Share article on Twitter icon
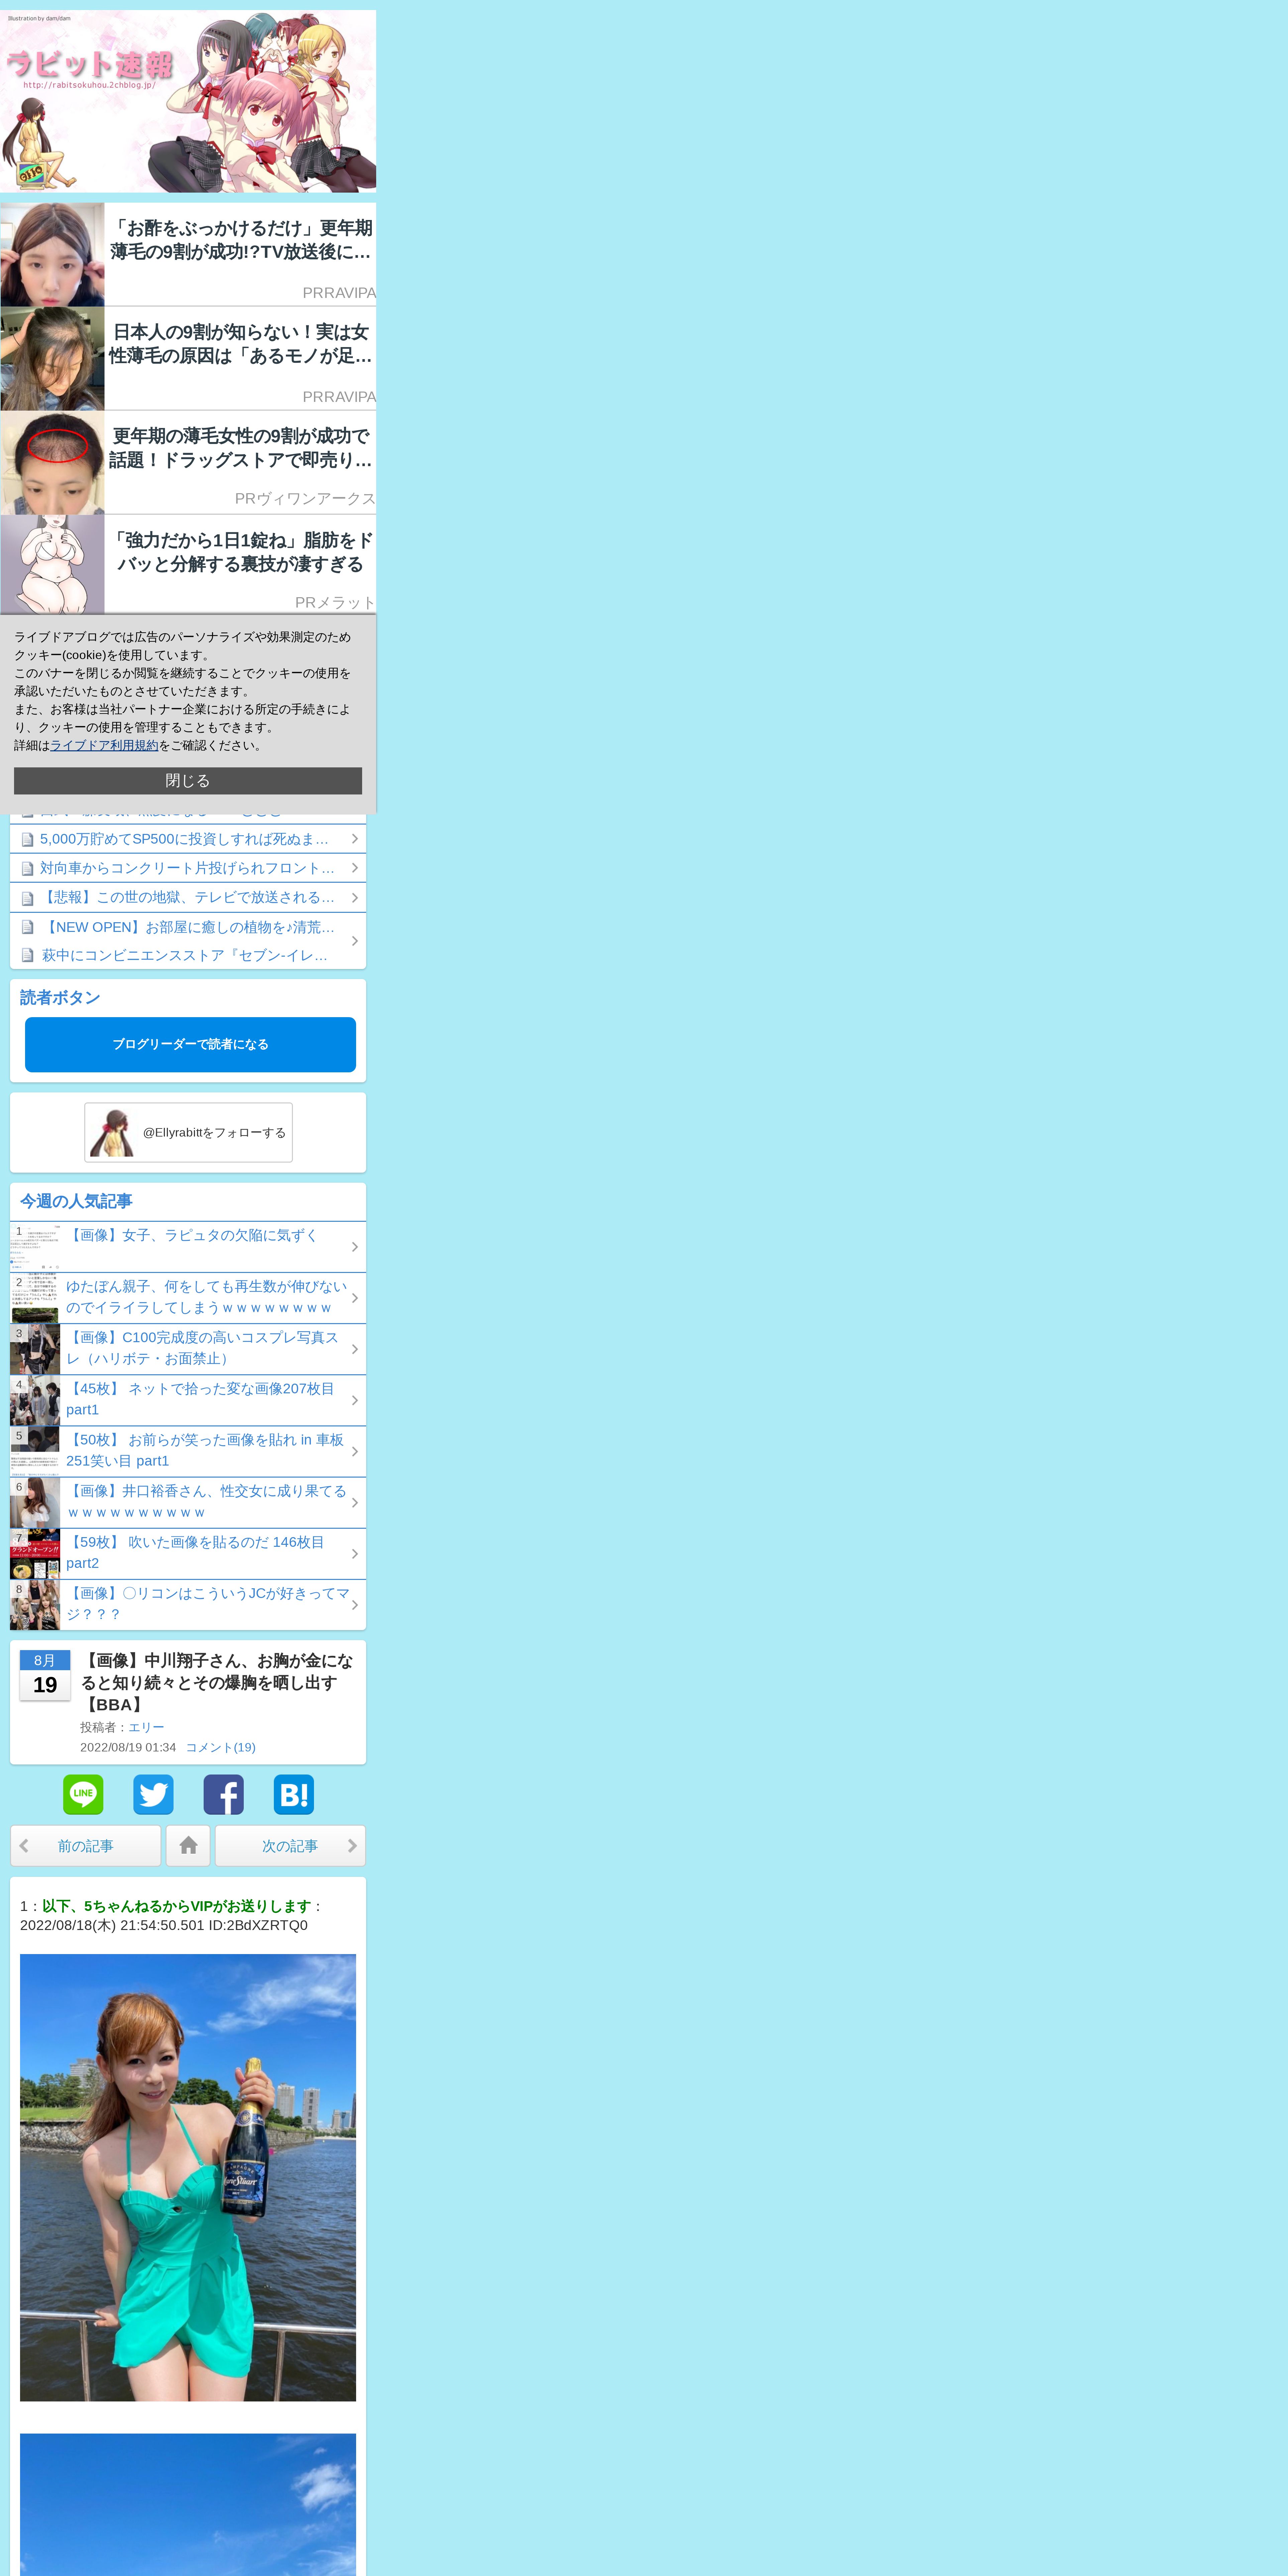This screenshot has width=1288, height=2576. (153, 1795)
